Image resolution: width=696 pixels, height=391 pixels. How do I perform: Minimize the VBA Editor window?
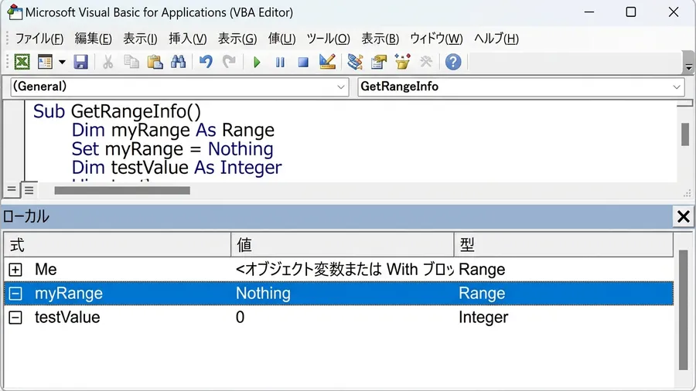(x=589, y=12)
